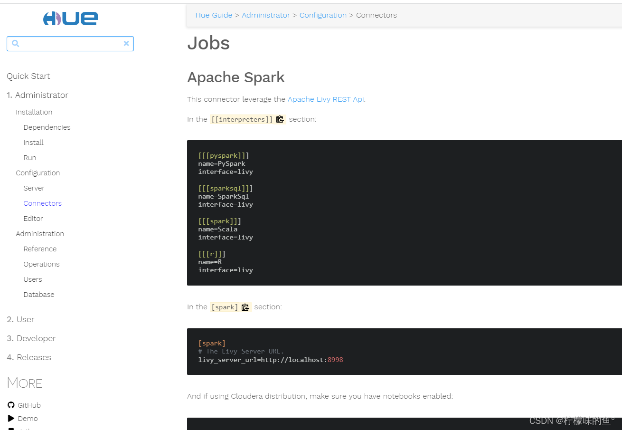The image size is (622, 430).
Task: Open the Dependencies sidebar page
Action: 47,127
